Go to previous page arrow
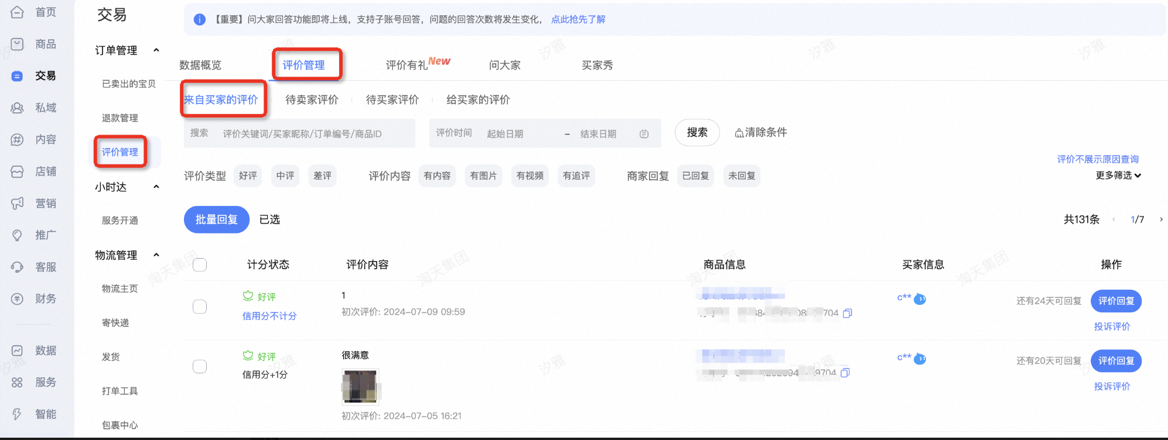 [x=1114, y=219]
